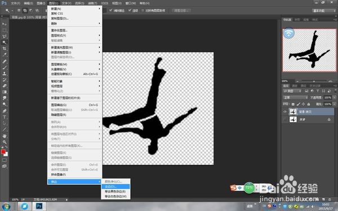Expand status bar info arrow next to document size
Screen dimensions: 338x211
66,200
